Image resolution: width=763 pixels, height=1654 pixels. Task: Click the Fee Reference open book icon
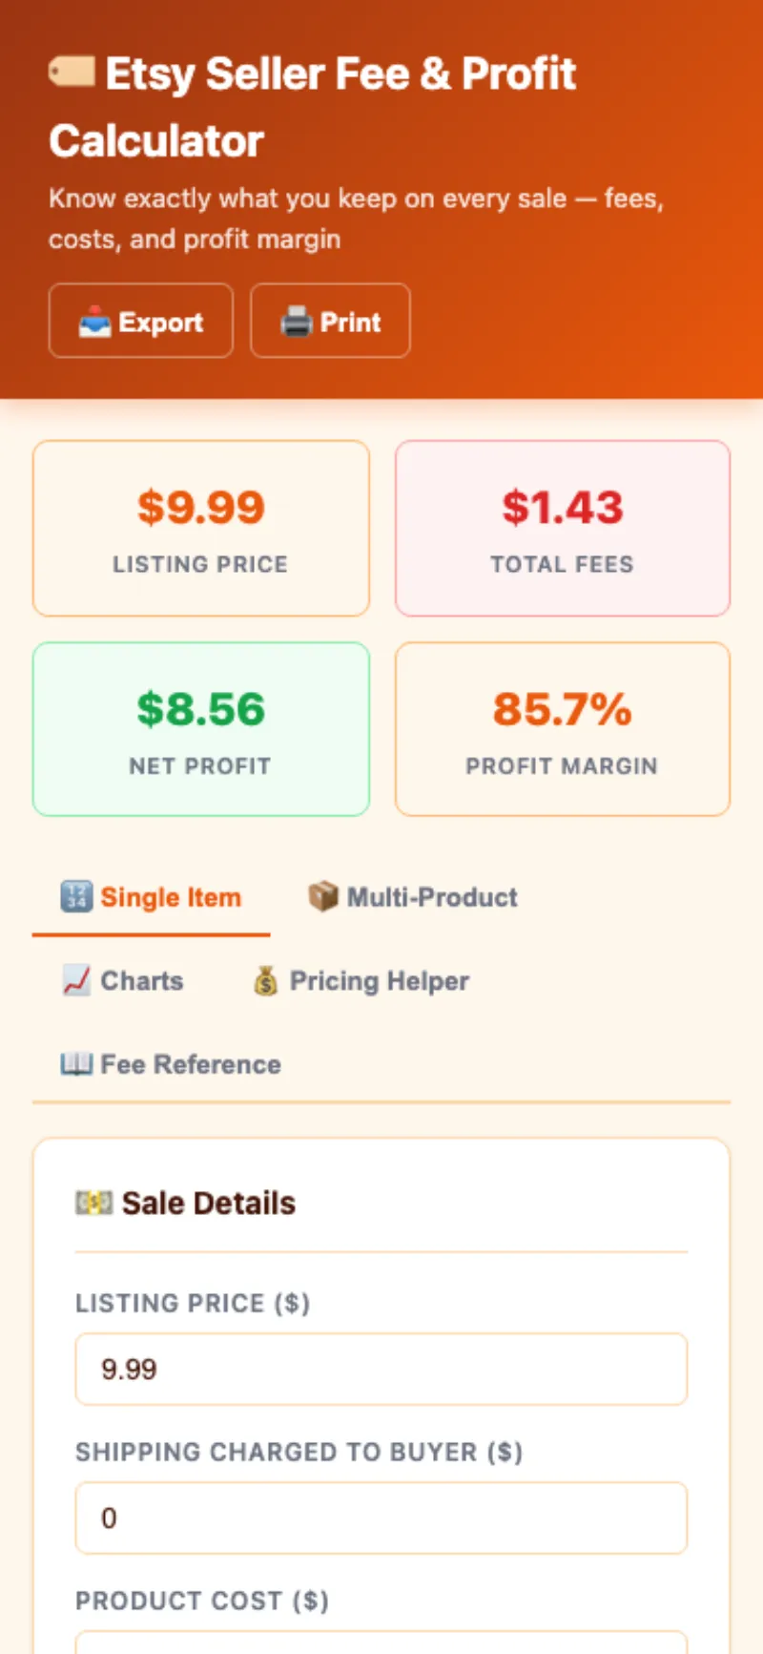pos(76,1064)
